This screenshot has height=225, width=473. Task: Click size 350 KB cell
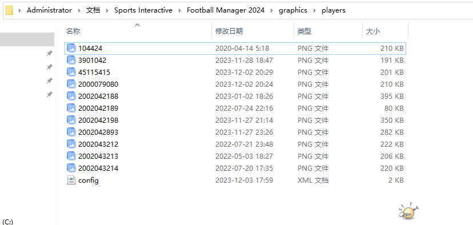[392, 120]
